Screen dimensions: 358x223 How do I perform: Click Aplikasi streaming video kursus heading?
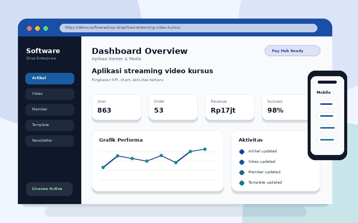[152, 71]
